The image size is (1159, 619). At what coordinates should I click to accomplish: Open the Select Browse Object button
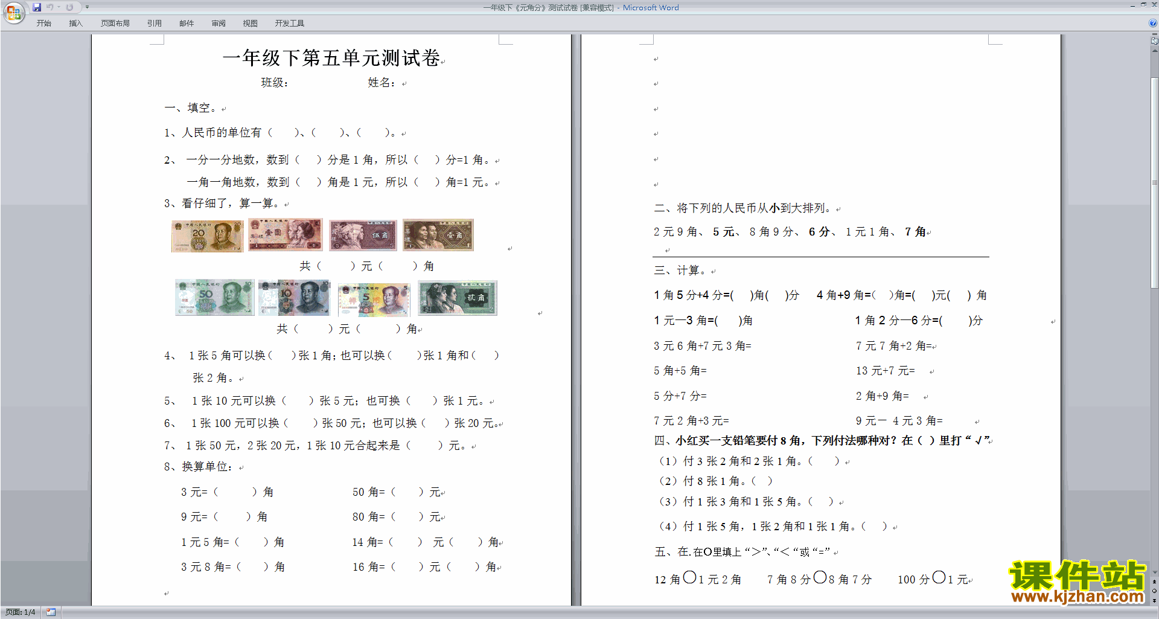click(x=1155, y=591)
